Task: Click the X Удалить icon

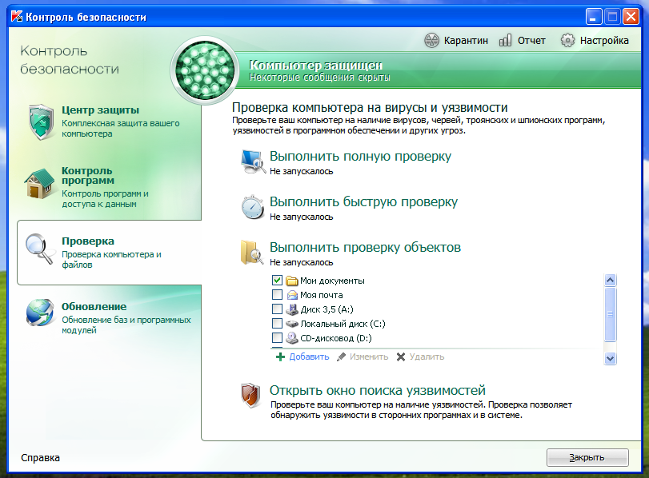Action: (x=401, y=357)
